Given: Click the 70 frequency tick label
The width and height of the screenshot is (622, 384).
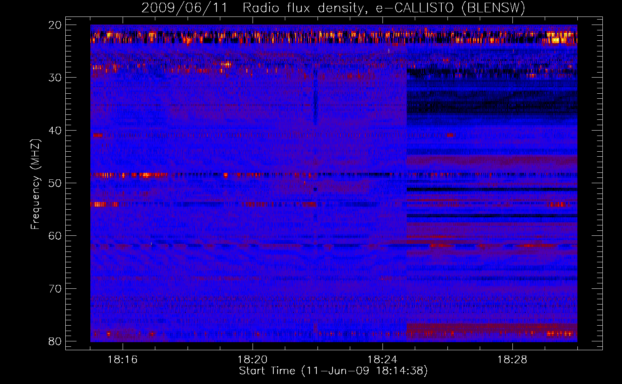Looking at the screenshot, I should point(55,289).
